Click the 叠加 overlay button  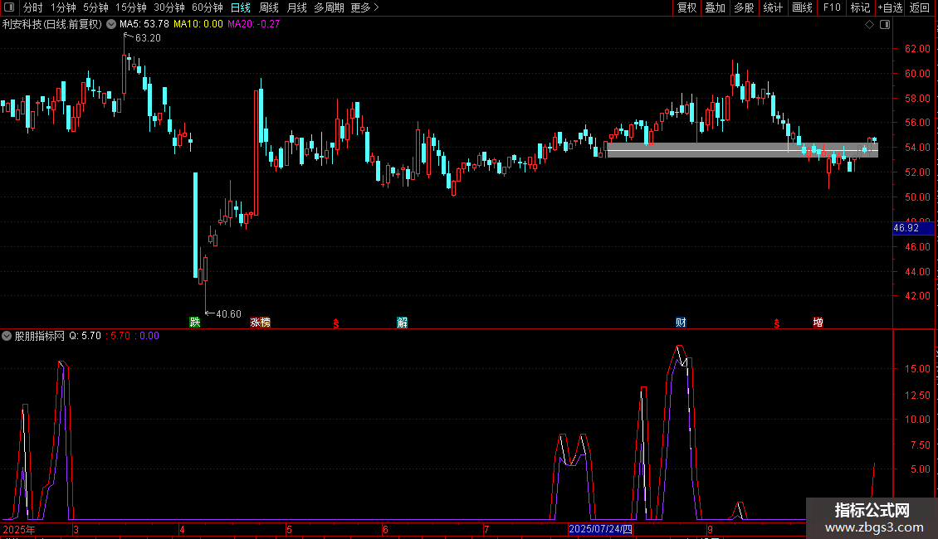point(715,7)
